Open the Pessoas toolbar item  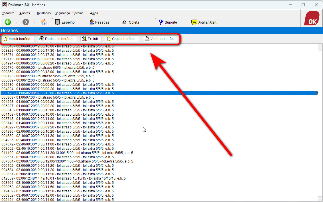[x=99, y=22]
